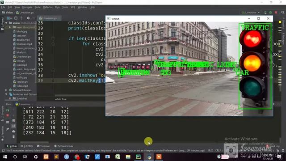This screenshot has width=286, height=161.
Task: Collapse the Vision project root folder
Action: 7,23
